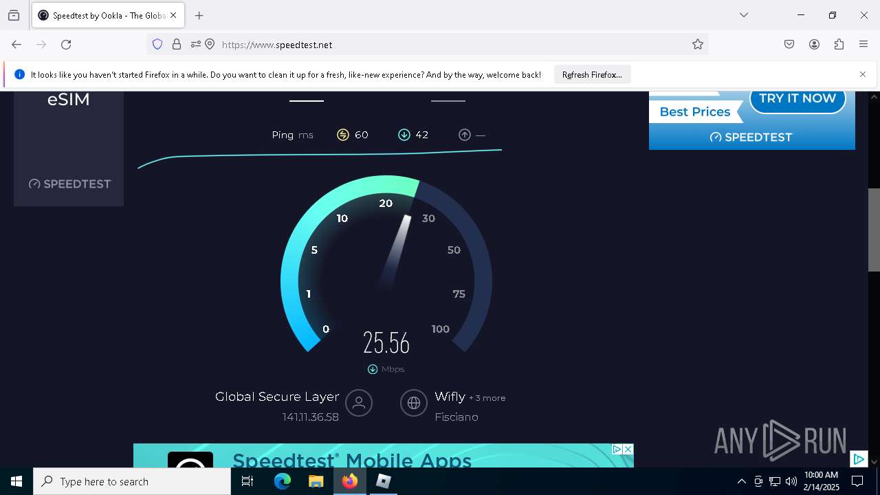The width and height of the screenshot is (880, 495).
Task: Open network status tray icon
Action: [775, 481]
